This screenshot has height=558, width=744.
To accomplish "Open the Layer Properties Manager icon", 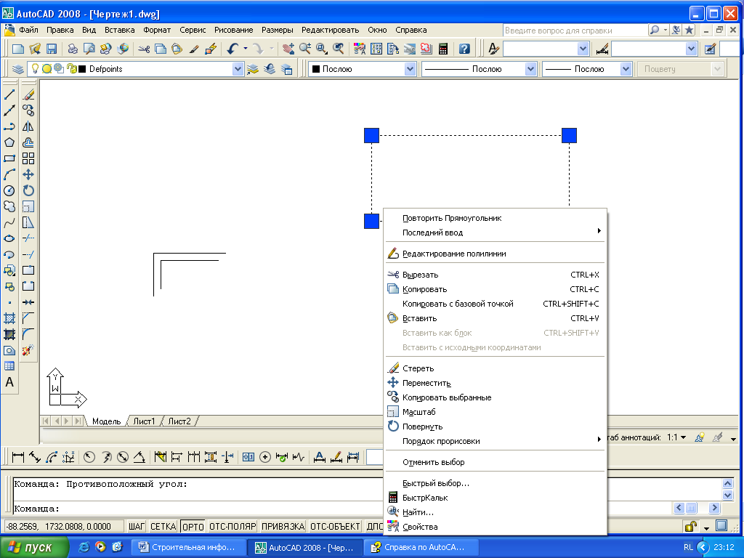I will tap(18, 69).
